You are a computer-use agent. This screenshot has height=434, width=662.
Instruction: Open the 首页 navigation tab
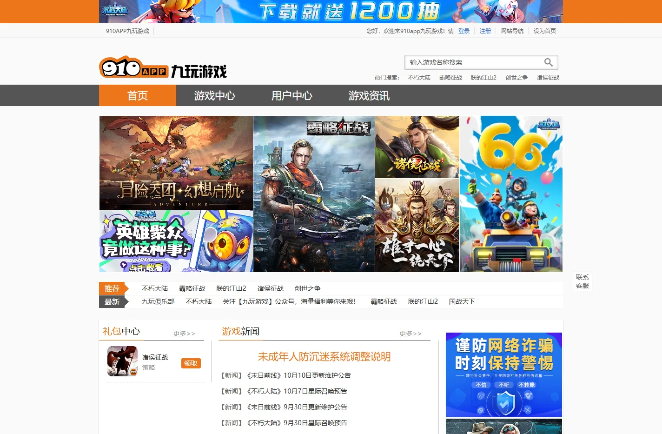click(138, 95)
